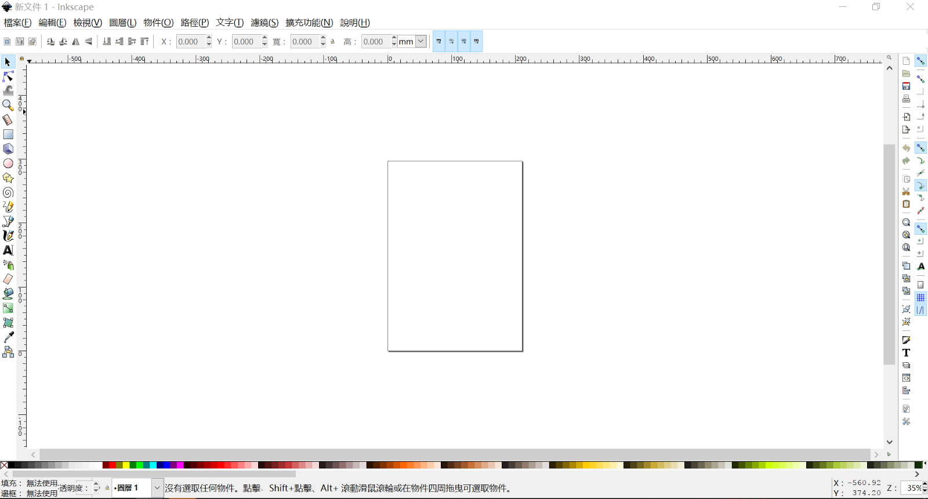Open the 編輯(E) menu
Screen dimensions: 928x499
52,23
